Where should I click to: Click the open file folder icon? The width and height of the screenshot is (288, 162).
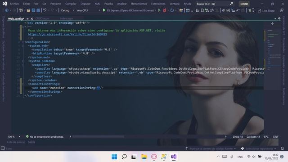(28, 10)
